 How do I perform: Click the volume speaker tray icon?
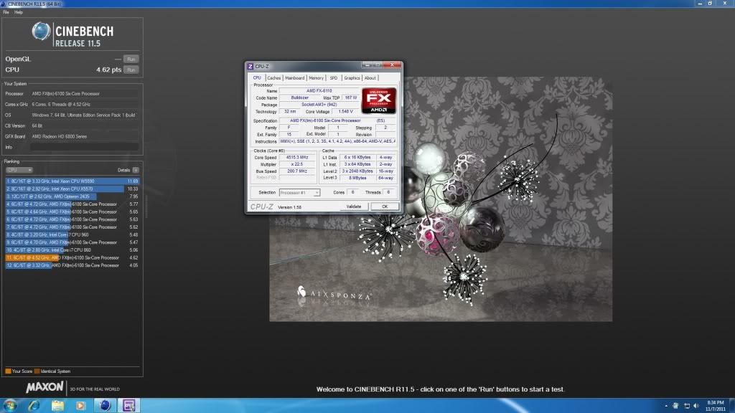tap(696, 406)
